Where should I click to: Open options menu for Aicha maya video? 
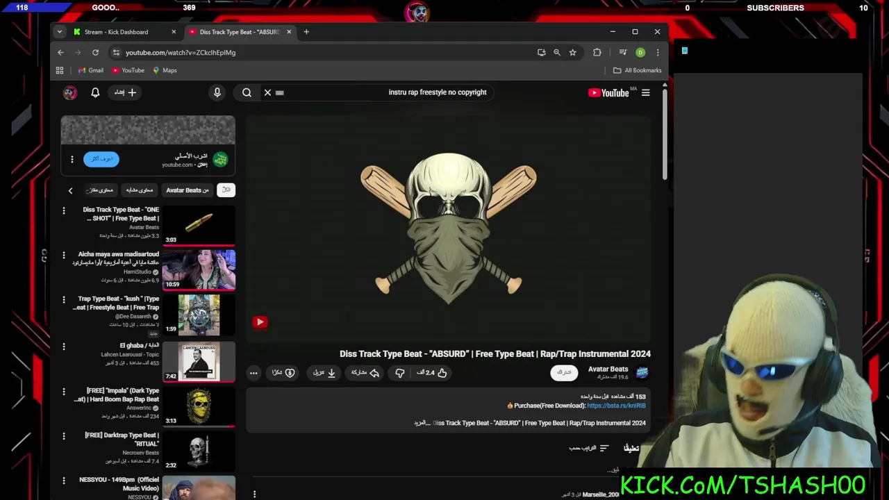[64, 255]
